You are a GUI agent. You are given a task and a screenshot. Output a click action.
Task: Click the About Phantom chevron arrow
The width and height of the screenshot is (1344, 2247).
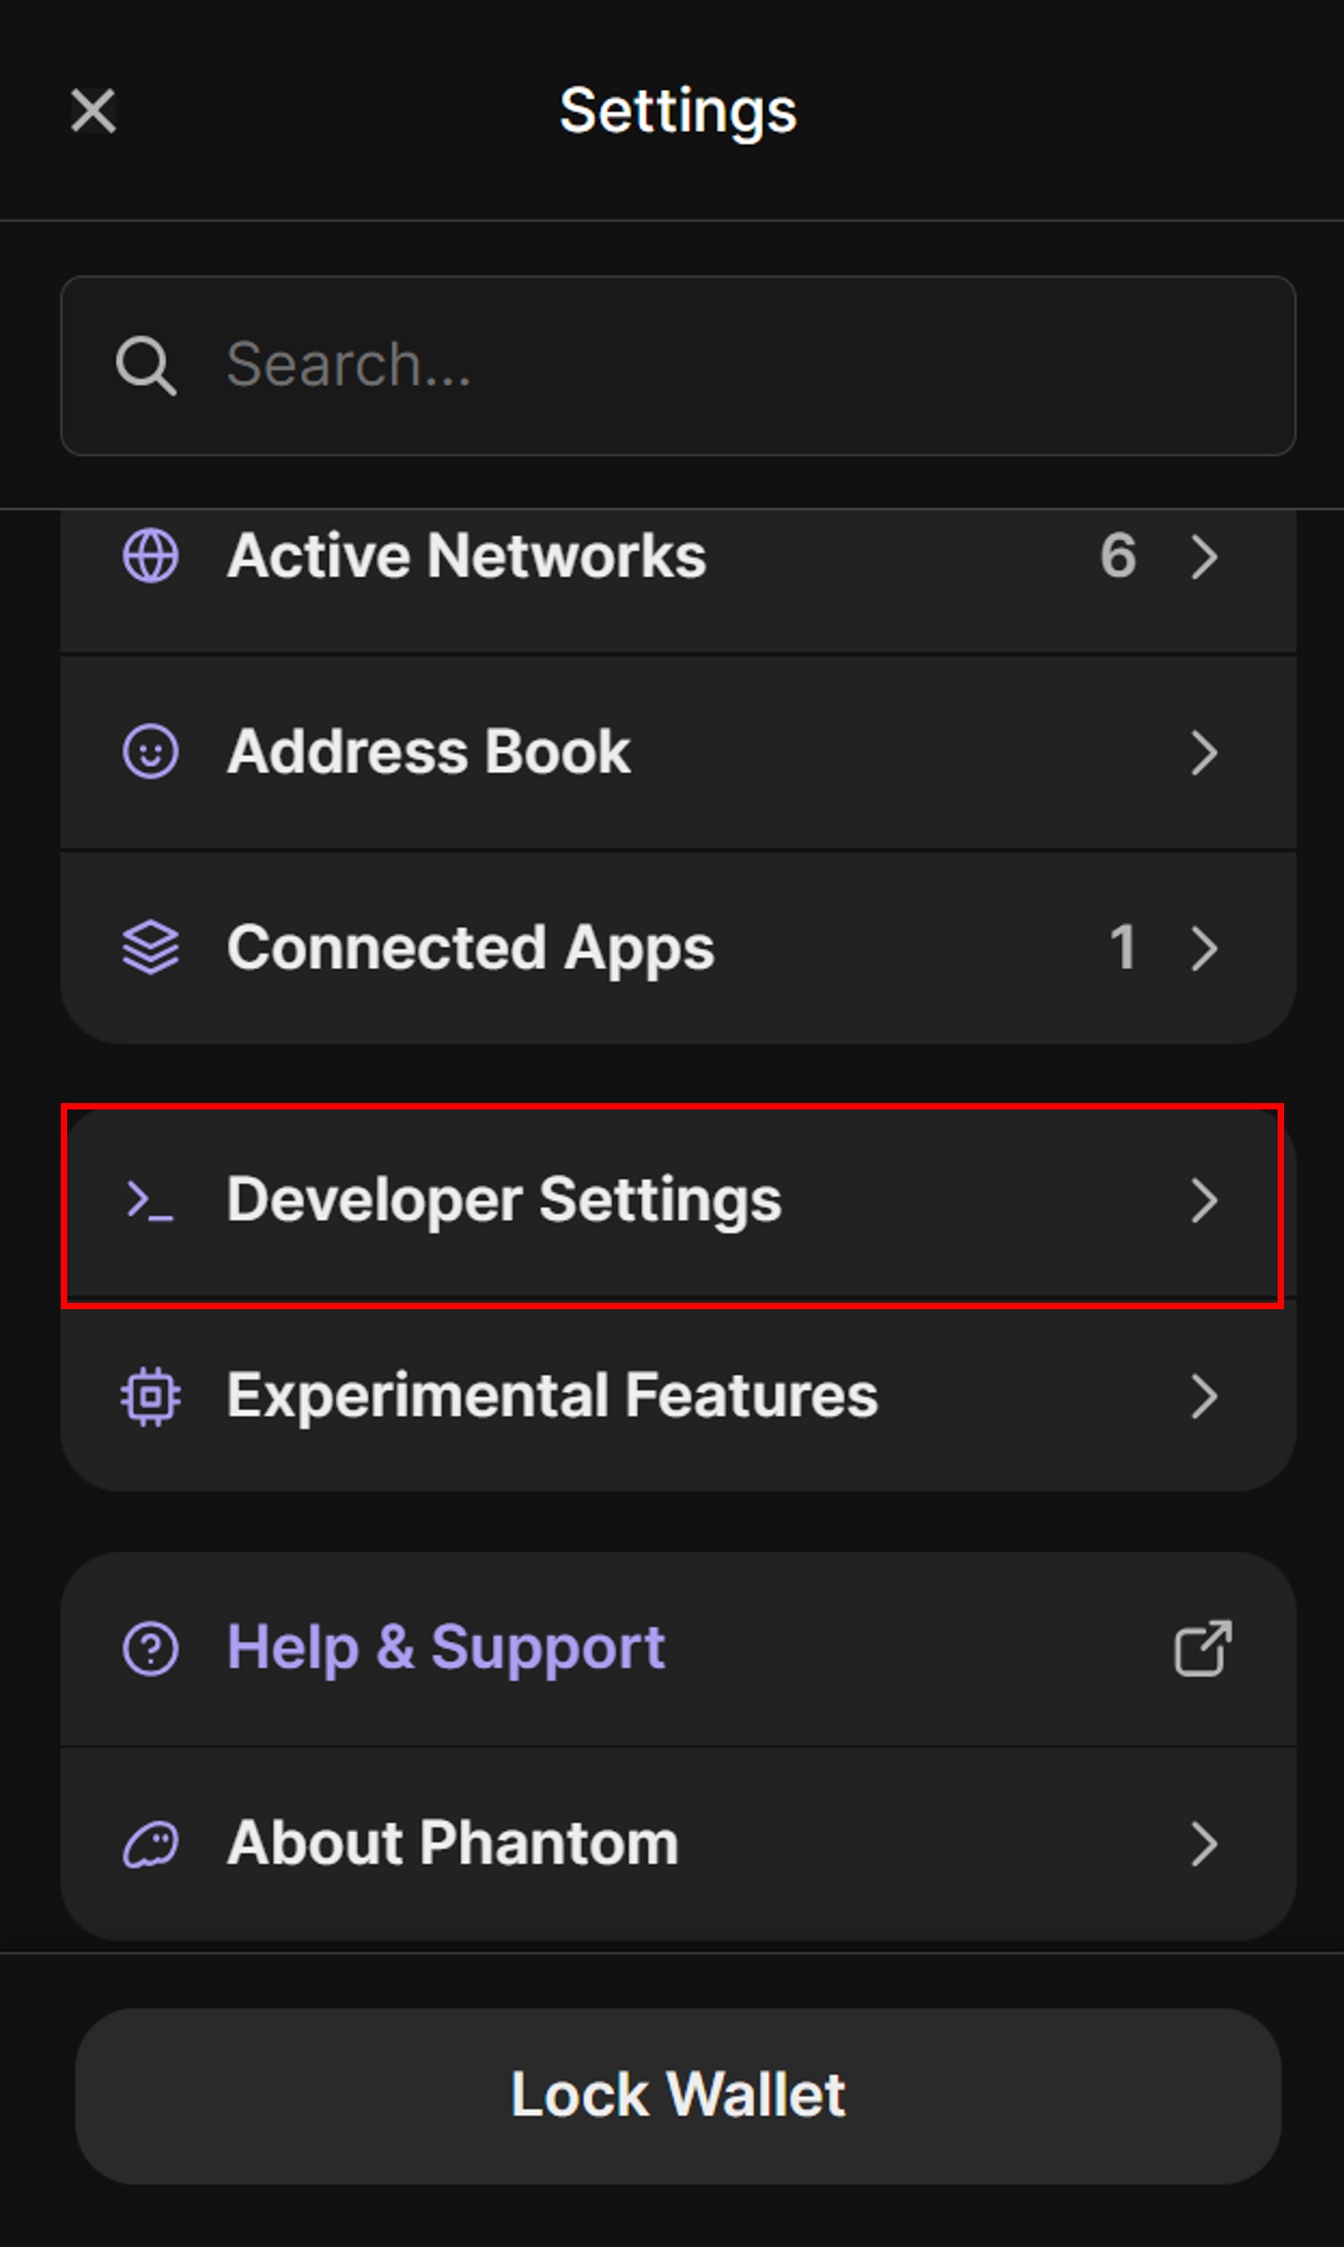[1203, 1845]
